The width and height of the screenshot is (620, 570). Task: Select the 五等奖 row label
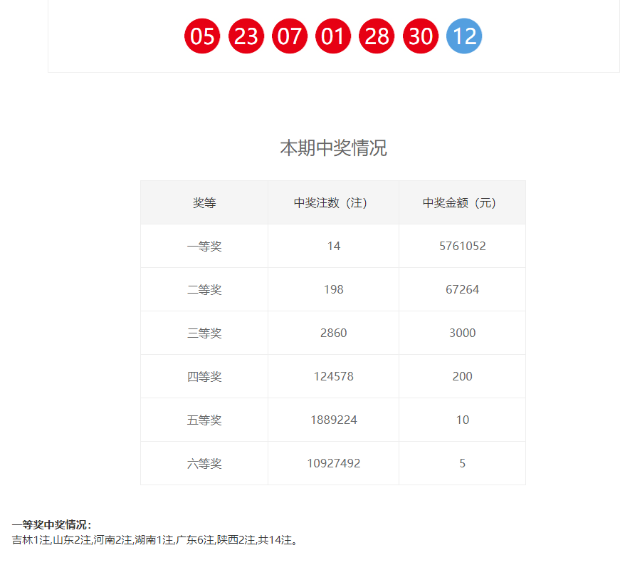[x=204, y=420]
